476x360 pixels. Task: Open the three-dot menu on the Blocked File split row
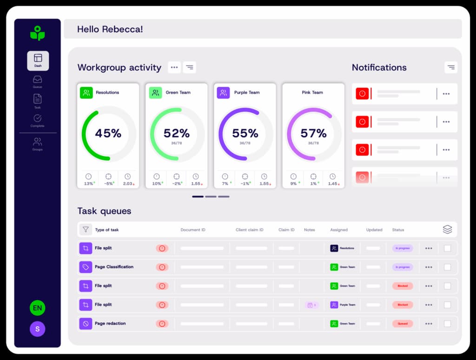coord(428,286)
